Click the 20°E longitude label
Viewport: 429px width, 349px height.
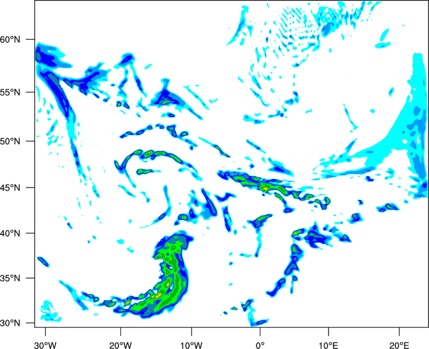click(x=399, y=345)
